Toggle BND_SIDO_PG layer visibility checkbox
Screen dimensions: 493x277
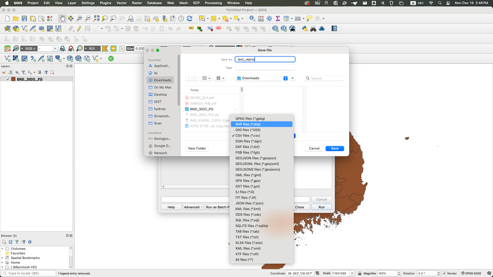pyautogui.click(x=8, y=79)
